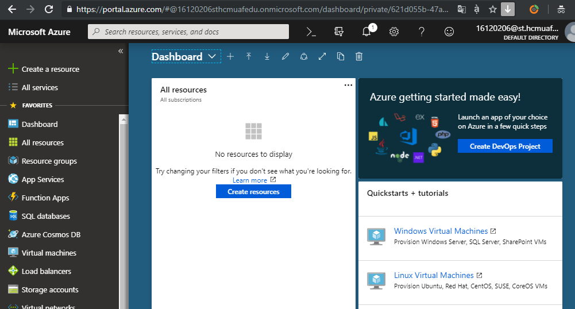Open App Services in sidebar
This screenshot has height=309, width=575.
pos(43,179)
